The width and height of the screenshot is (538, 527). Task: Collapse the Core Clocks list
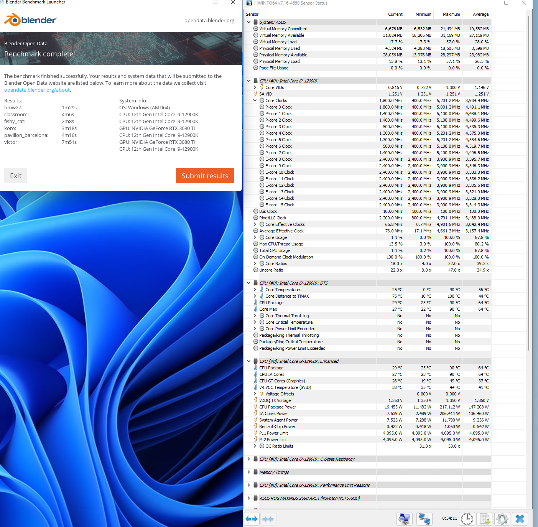pyautogui.click(x=255, y=100)
